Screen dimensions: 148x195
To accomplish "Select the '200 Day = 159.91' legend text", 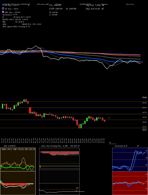I will coord(12,12).
